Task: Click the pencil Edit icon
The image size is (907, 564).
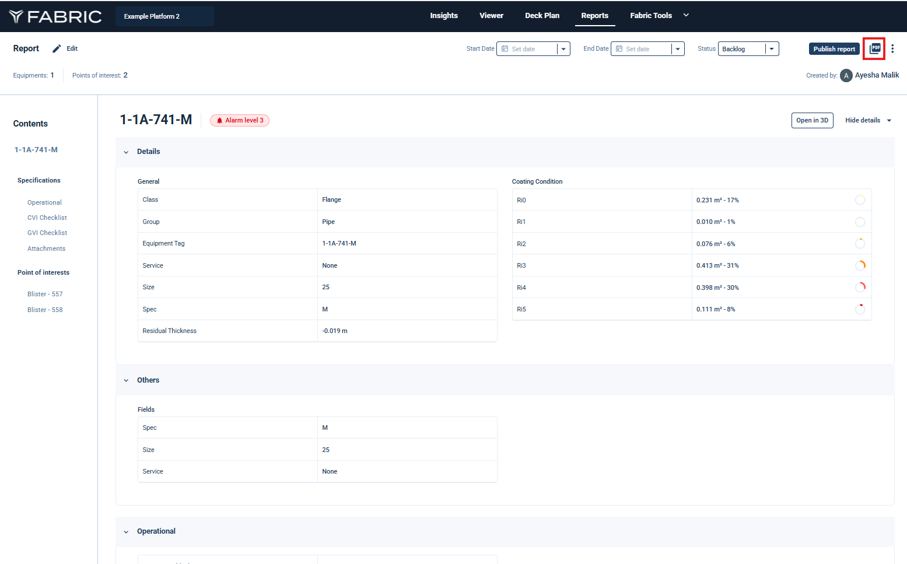Action: pyautogui.click(x=57, y=49)
